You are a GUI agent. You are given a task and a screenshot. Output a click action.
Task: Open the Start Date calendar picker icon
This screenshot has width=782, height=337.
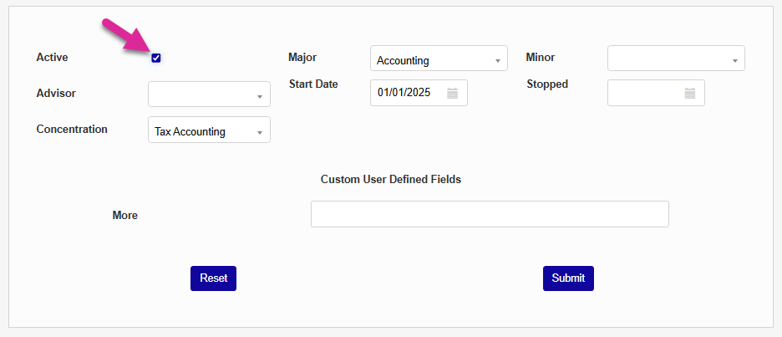coord(452,93)
